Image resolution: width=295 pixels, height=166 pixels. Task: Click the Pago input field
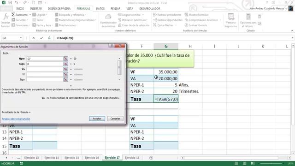[x=45, y=64]
